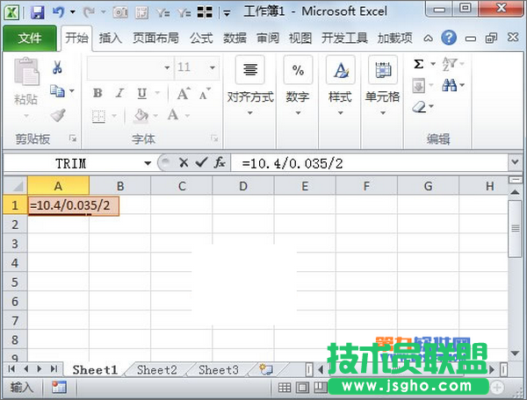Switch to Sheet2 tab

point(156,370)
